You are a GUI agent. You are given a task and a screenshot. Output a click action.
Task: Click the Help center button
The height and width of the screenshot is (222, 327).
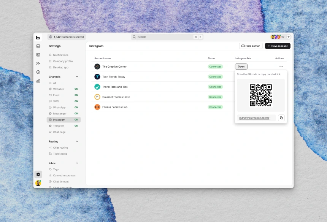point(251,46)
